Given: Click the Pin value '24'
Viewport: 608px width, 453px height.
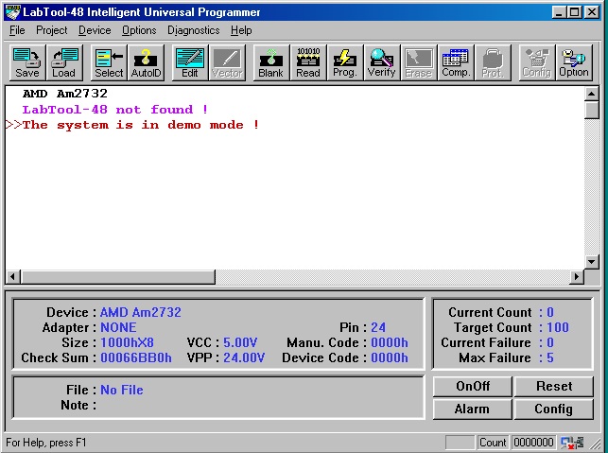Looking at the screenshot, I should pos(378,327).
